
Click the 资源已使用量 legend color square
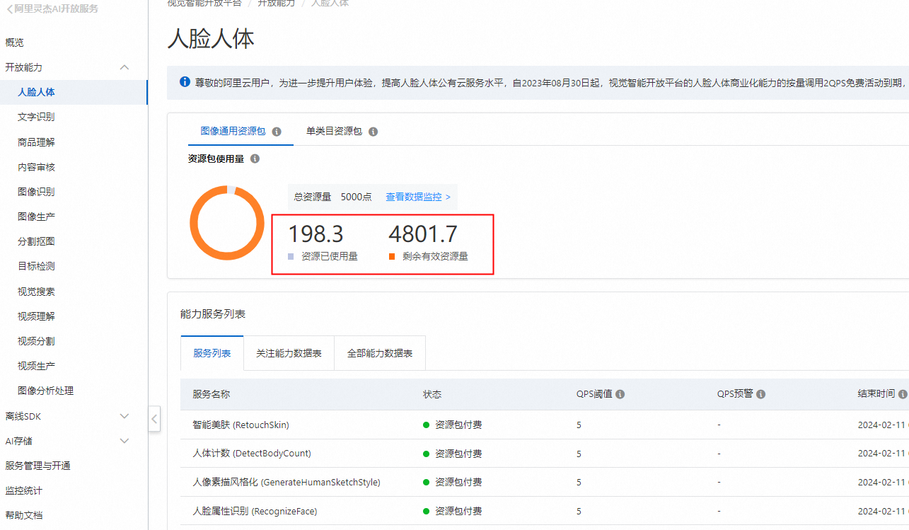pyautogui.click(x=291, y=257)
